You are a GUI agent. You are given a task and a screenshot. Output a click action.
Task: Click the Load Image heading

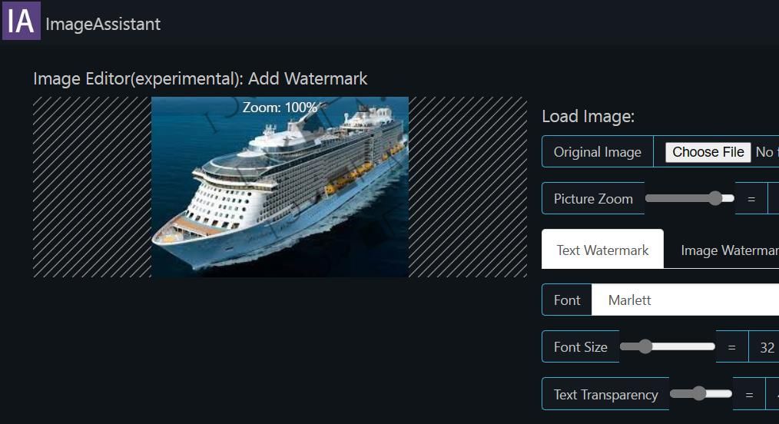(x=588, y=116)
